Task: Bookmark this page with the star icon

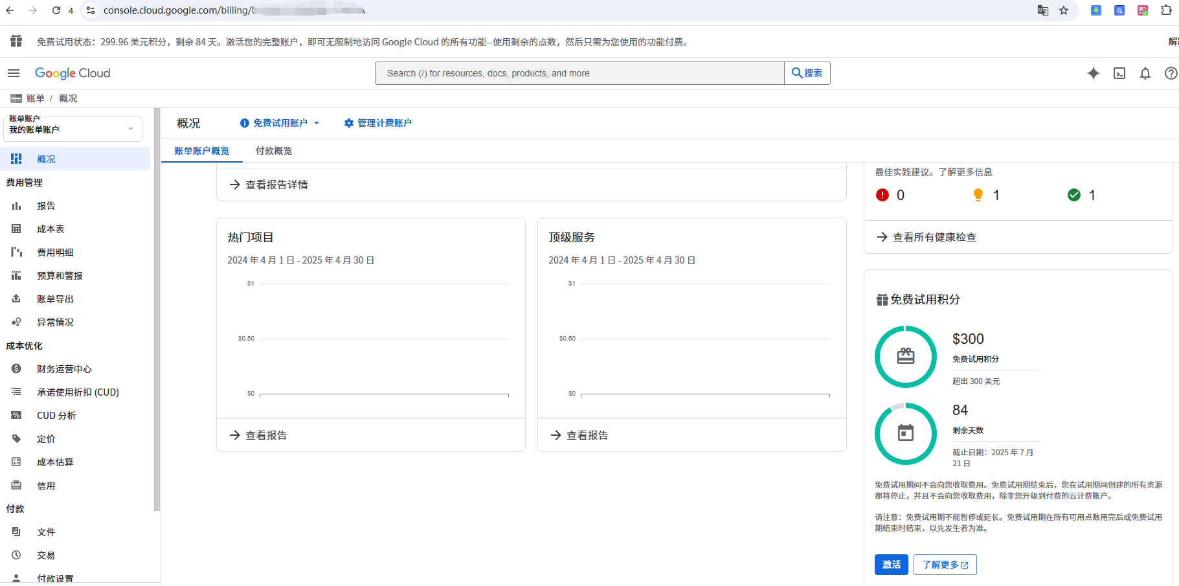Action: (x=1064, y=10)
